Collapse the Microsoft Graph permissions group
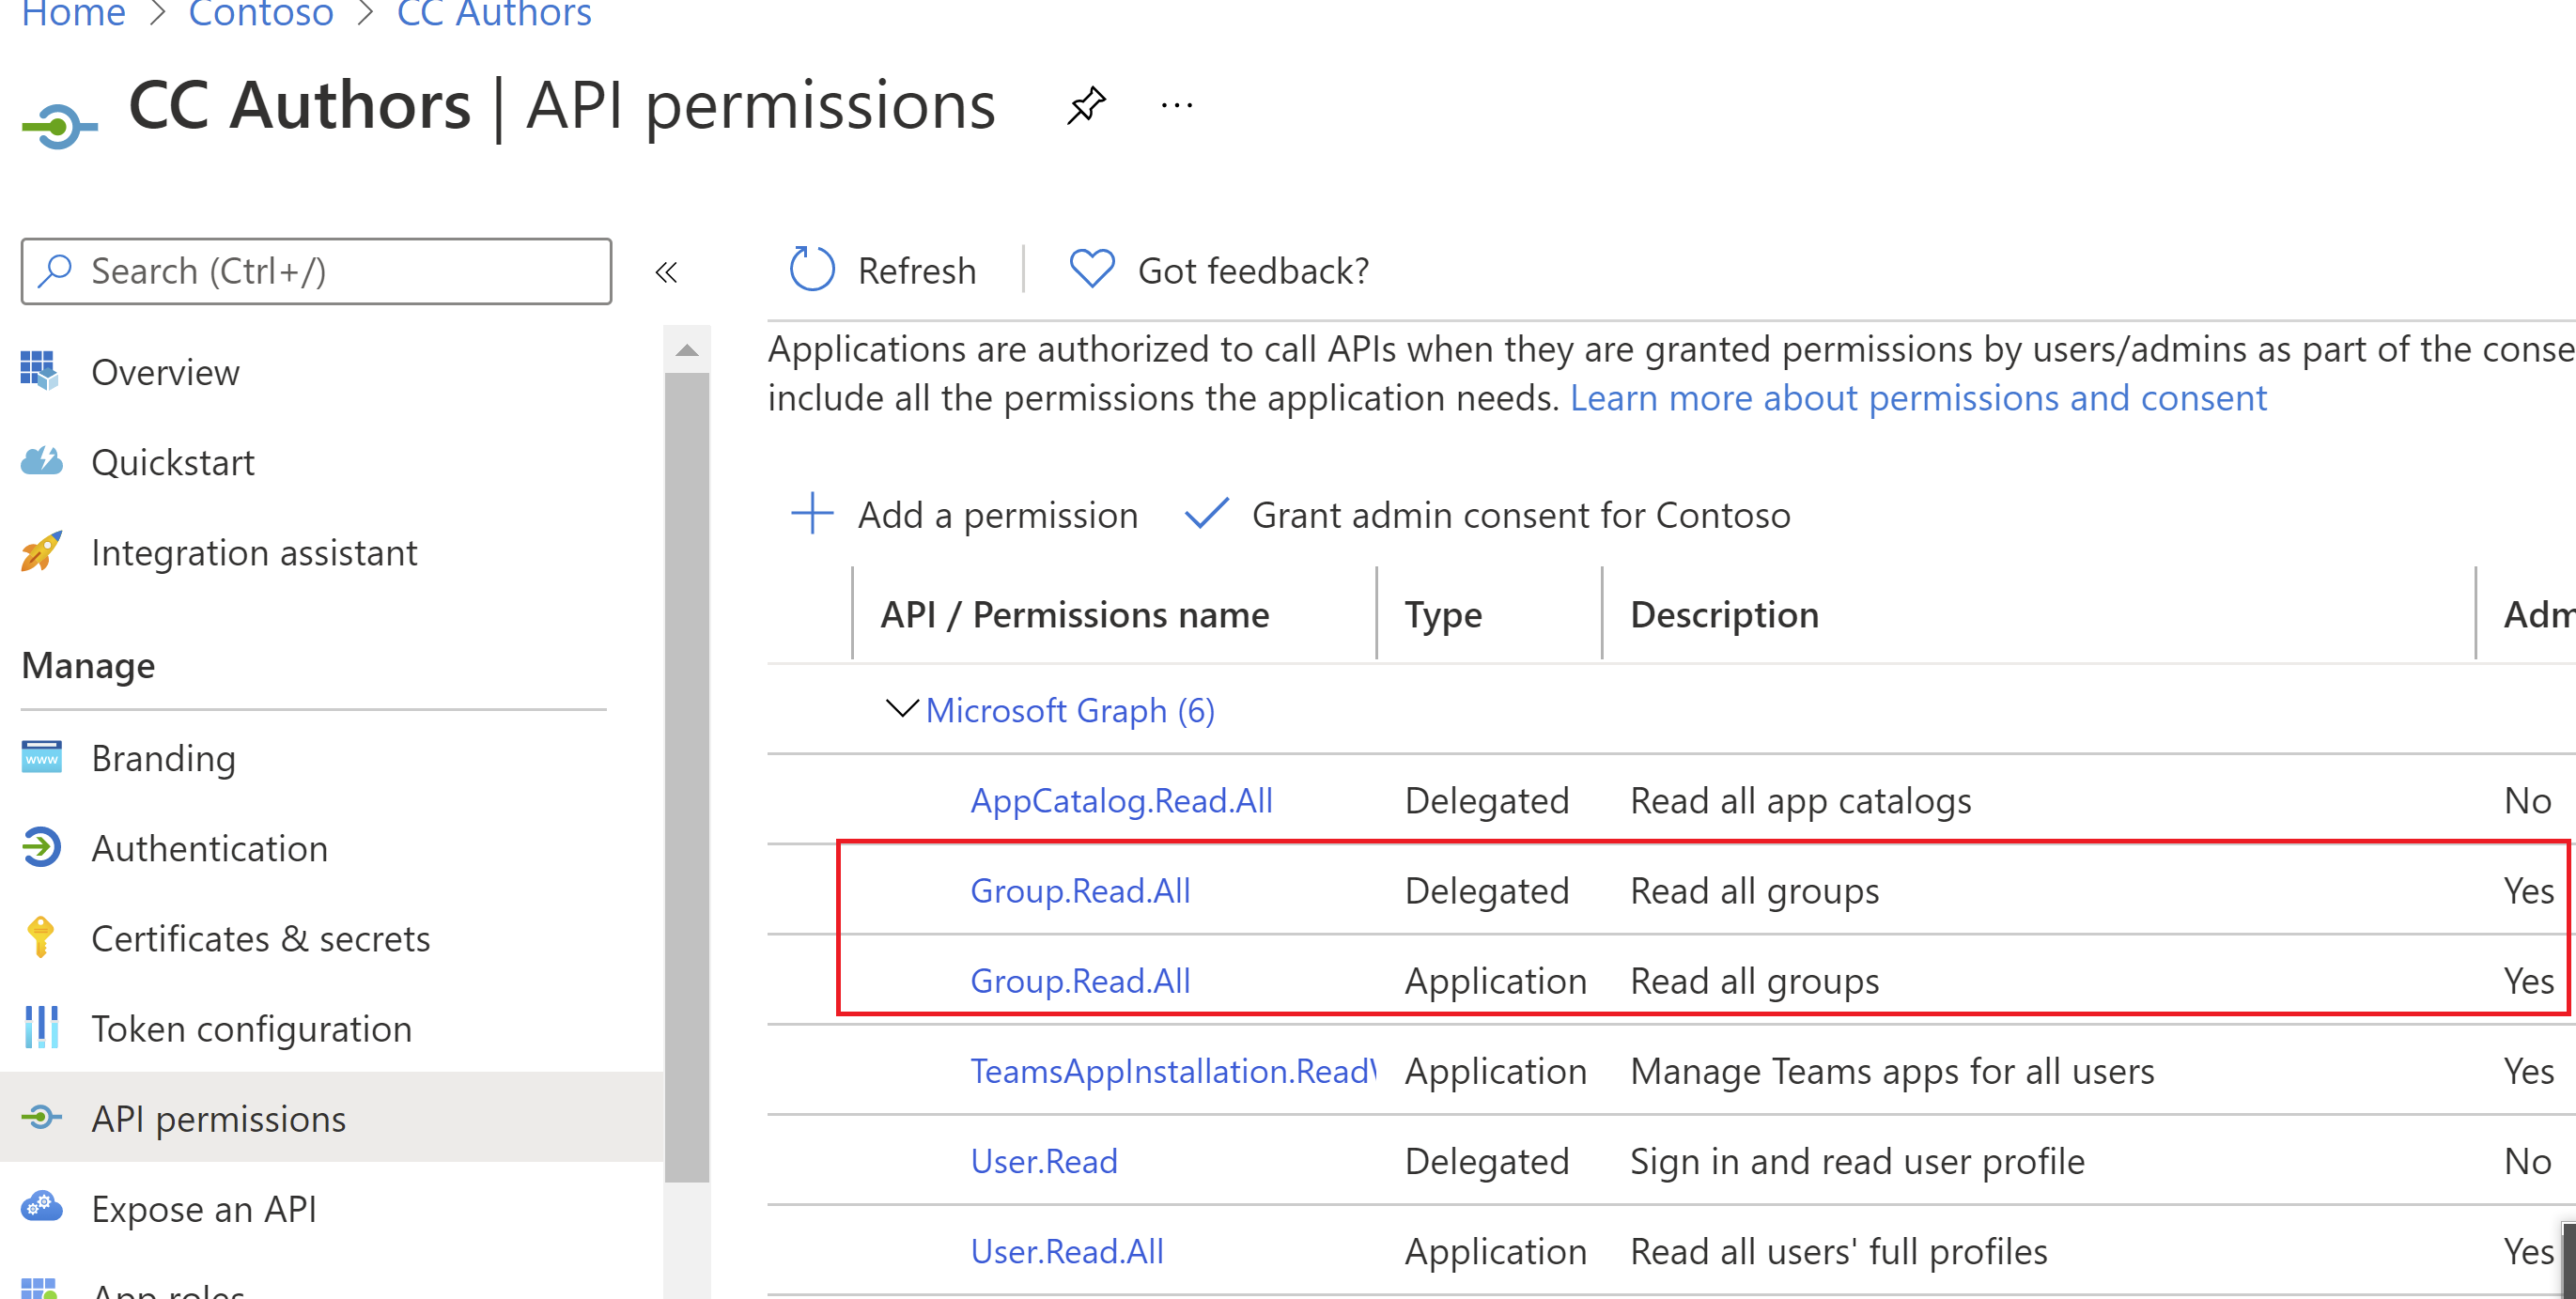This screenshot has height=1299, width=2576. click(902, 709)
